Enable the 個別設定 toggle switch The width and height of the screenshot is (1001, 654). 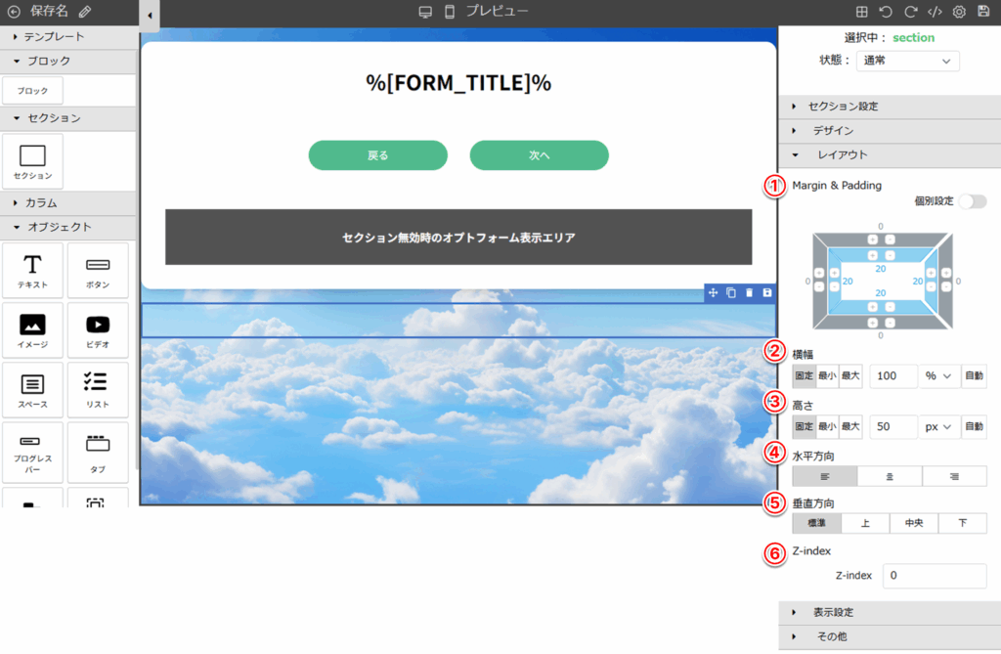pos(972,201)
